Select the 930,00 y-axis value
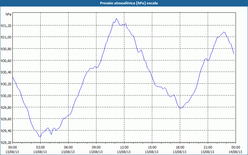 (6, 96)
